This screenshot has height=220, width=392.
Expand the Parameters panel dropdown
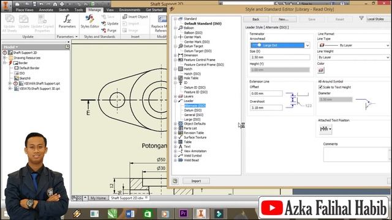(67, 37)
